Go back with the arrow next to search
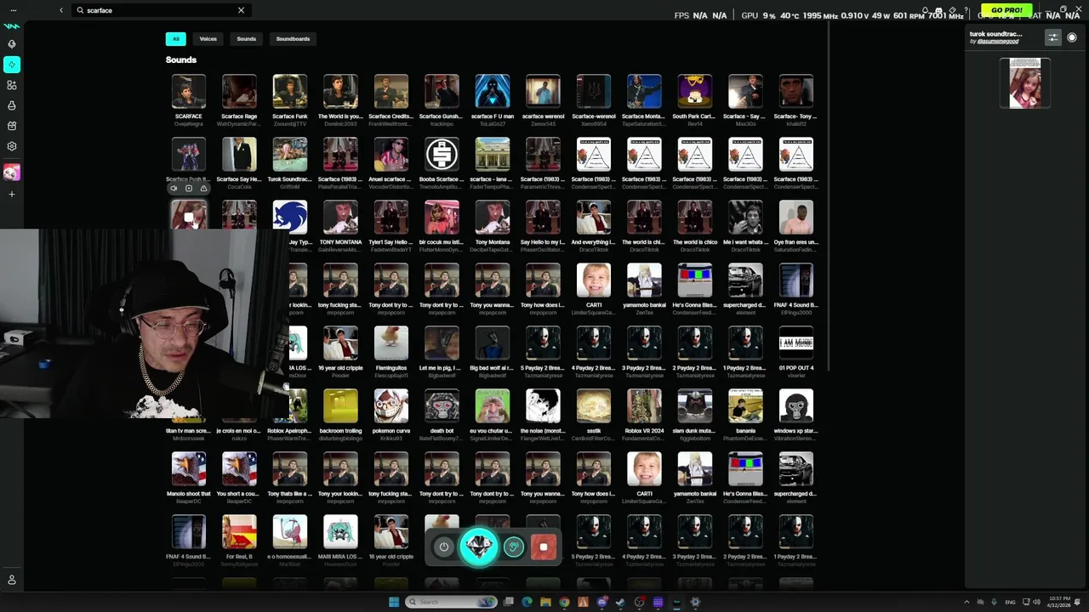1089x612 pixels. [61, 10]
